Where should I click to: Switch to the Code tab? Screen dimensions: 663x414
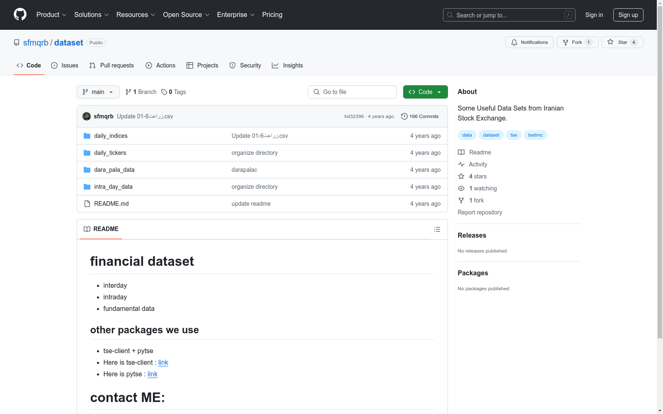pyautogui.click(x=29, y=65)
